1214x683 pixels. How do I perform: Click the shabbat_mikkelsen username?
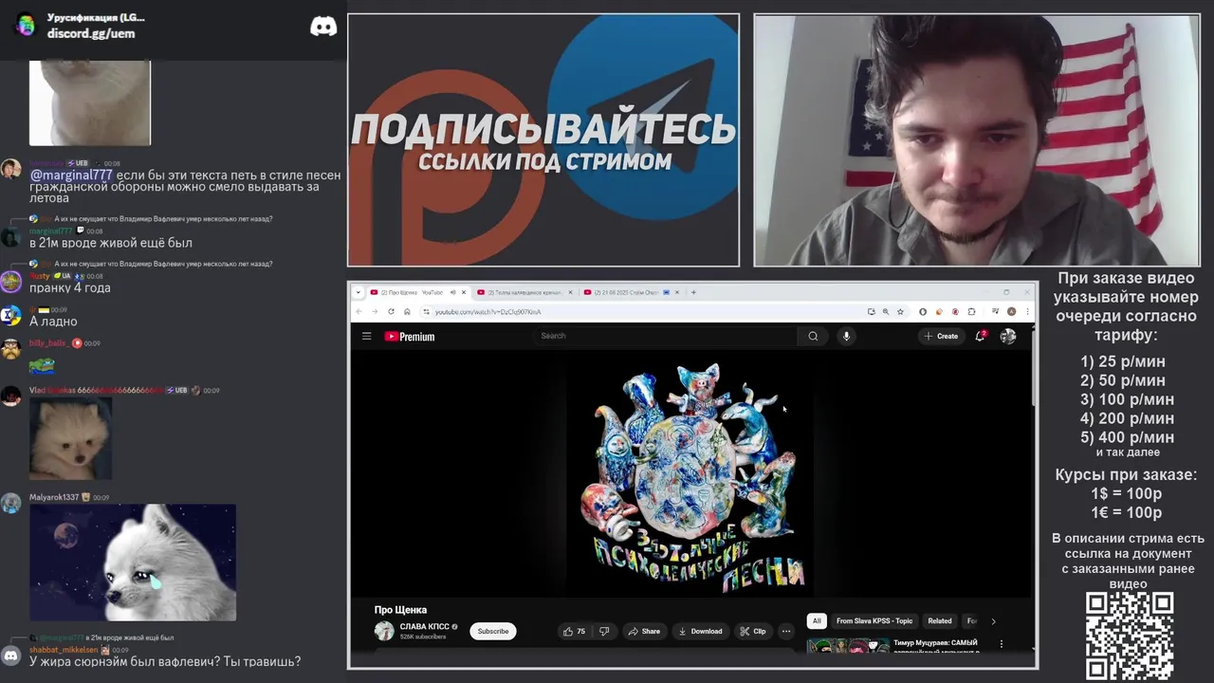point(64,650)
